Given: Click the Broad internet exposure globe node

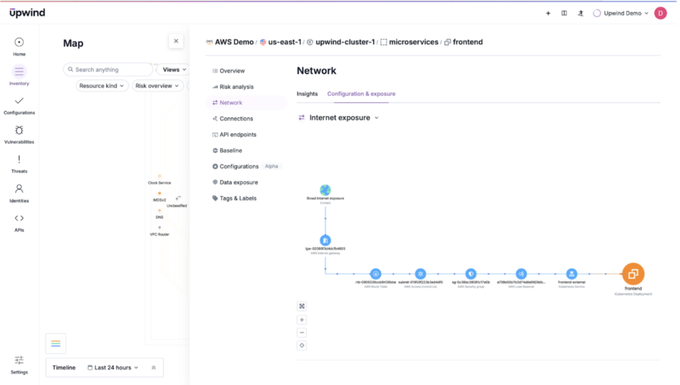Looking at the screenshot, I should pos(325,190).
